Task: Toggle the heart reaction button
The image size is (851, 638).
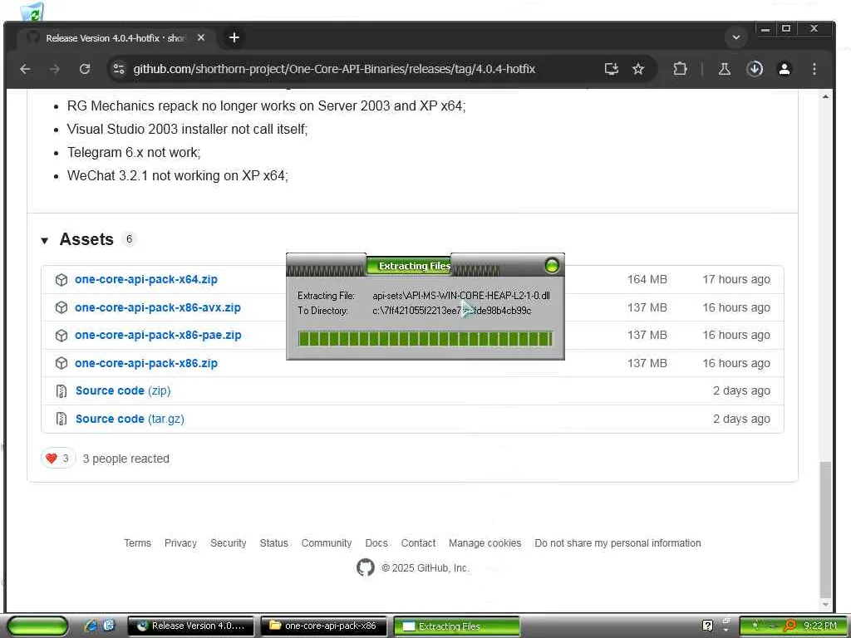Action: click(58, 459)
